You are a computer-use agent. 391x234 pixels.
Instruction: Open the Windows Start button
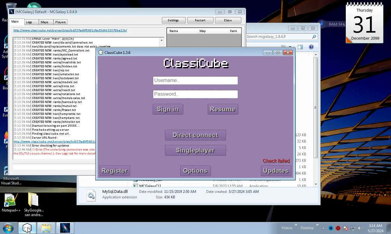8,228
